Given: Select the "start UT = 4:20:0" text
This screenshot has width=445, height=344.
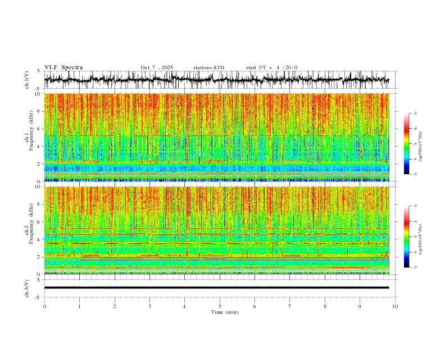Looking at the screenshot, I should click(271, 67).
